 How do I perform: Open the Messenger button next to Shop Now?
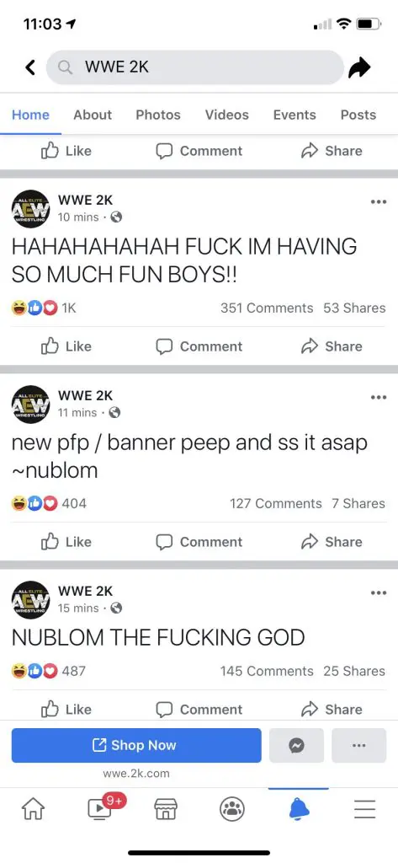(296, 745)
